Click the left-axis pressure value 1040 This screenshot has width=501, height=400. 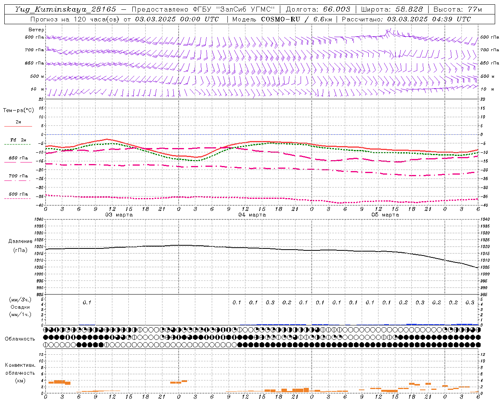[x=39, y=220]
